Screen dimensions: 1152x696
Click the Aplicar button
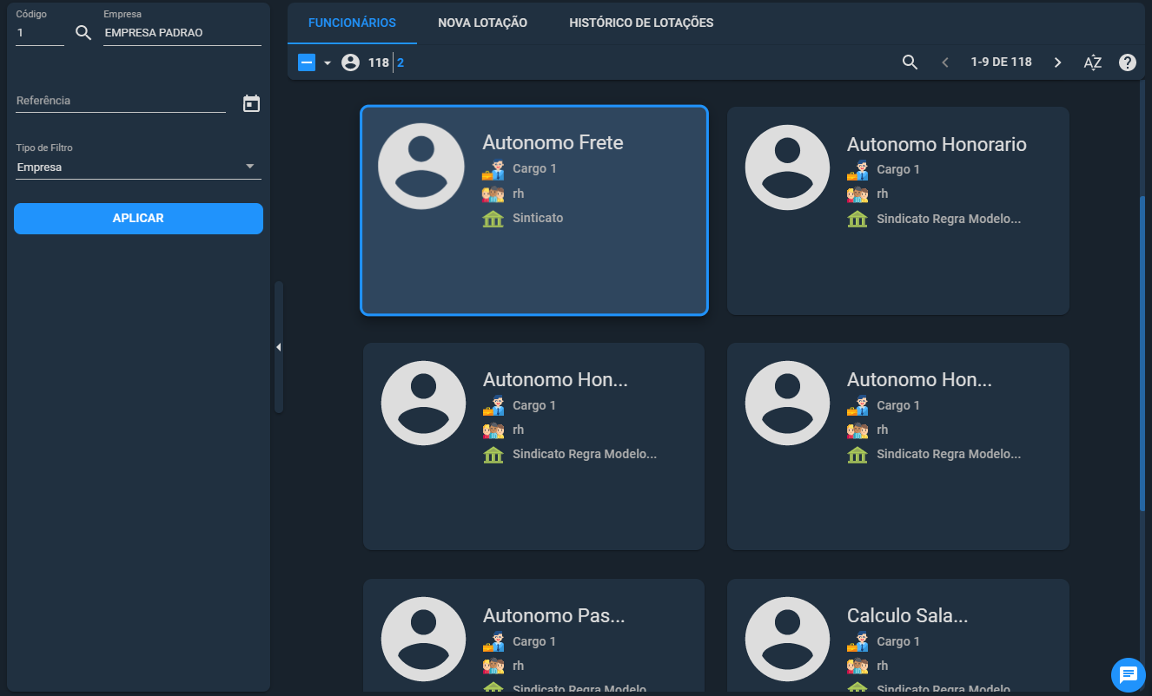tap(138, 219)
